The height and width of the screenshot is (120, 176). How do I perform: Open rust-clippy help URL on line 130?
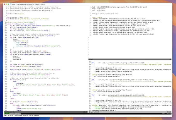coord(146,102)
